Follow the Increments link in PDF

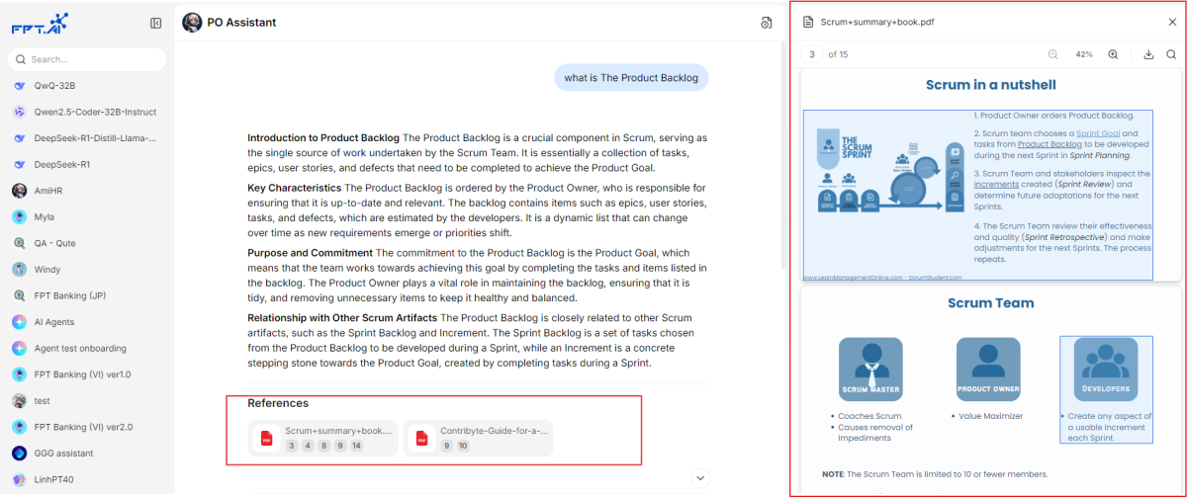995,184
